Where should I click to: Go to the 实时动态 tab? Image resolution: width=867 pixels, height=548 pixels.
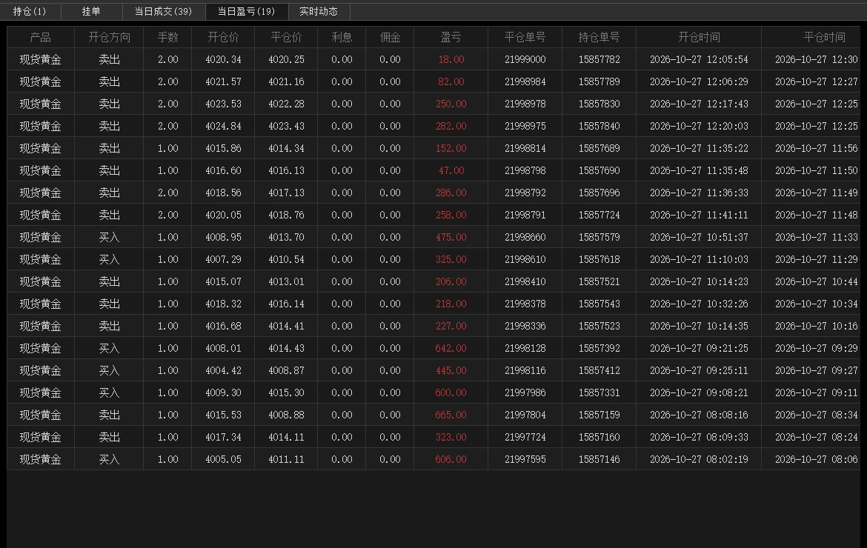pyautogui.click(x=319, y=11)
